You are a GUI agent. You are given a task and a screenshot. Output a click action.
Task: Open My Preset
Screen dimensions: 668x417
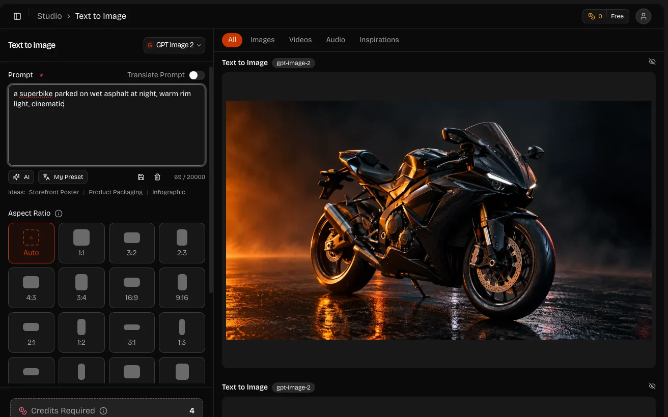63,177
